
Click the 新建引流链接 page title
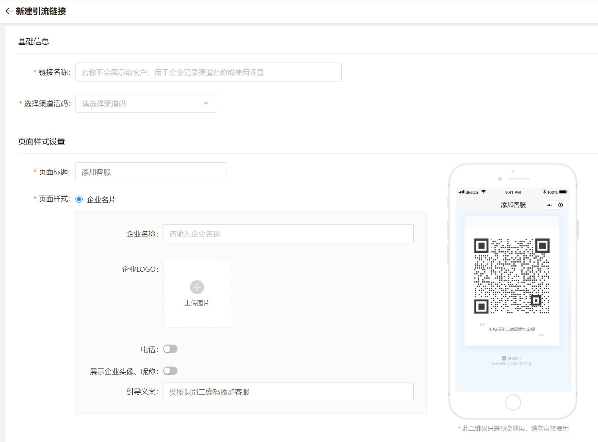tap(41, 11)
